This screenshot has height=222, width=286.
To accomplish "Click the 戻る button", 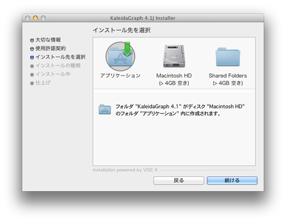I will point(179,180).
